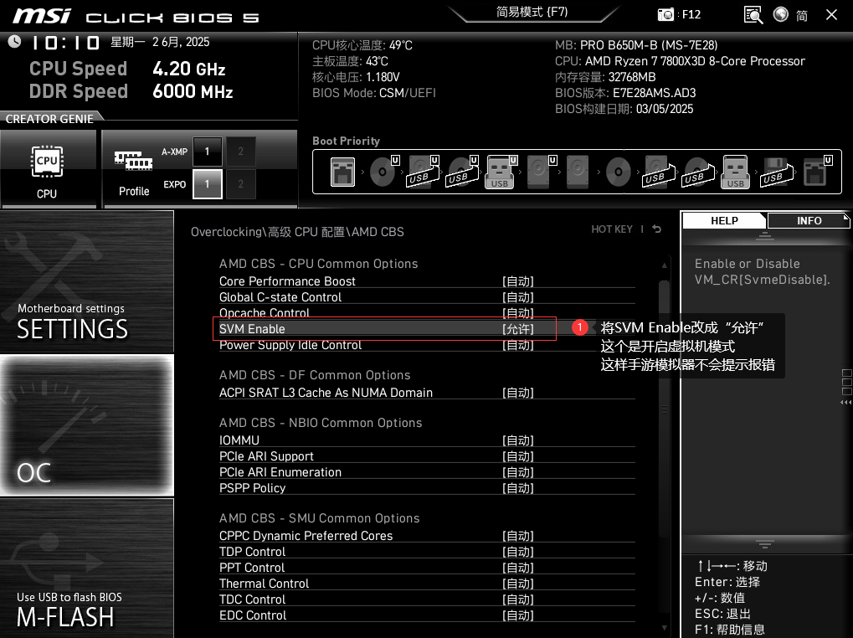Screen dimensions: 853x638
Task: Toggle EXPO profile 1
Action: pyautogui.click(x=207, y=184)
